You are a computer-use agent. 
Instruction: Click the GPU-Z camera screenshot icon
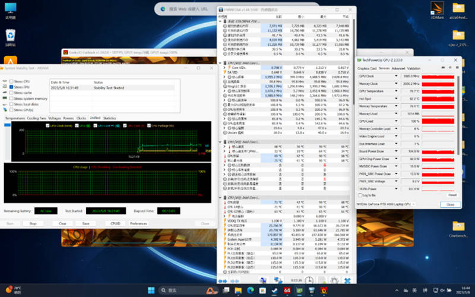pyautogui.click(x=442, y=68)
